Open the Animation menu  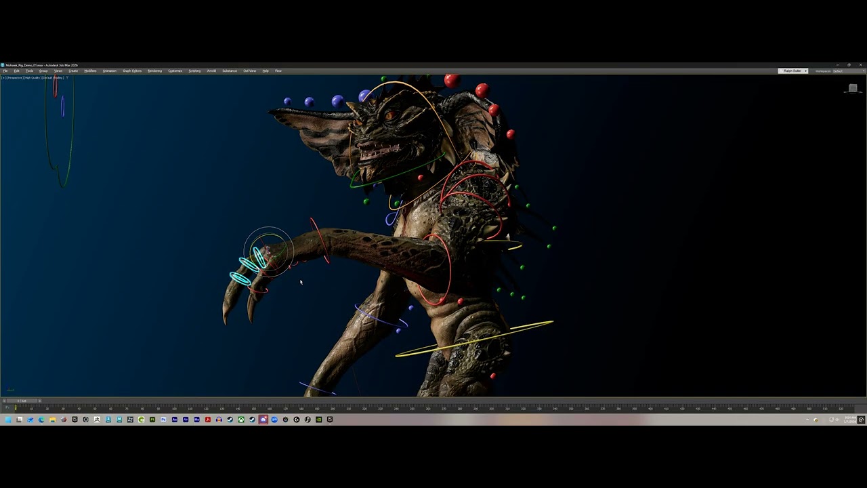click(109, 70)
